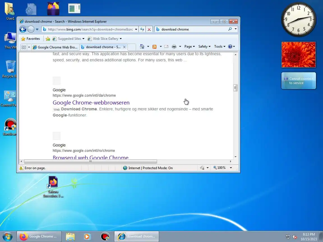Stop loading with the red X icon

click(149, 29)
